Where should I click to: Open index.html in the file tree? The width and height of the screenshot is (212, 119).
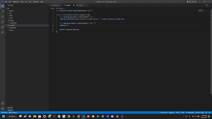click(27, 23)
